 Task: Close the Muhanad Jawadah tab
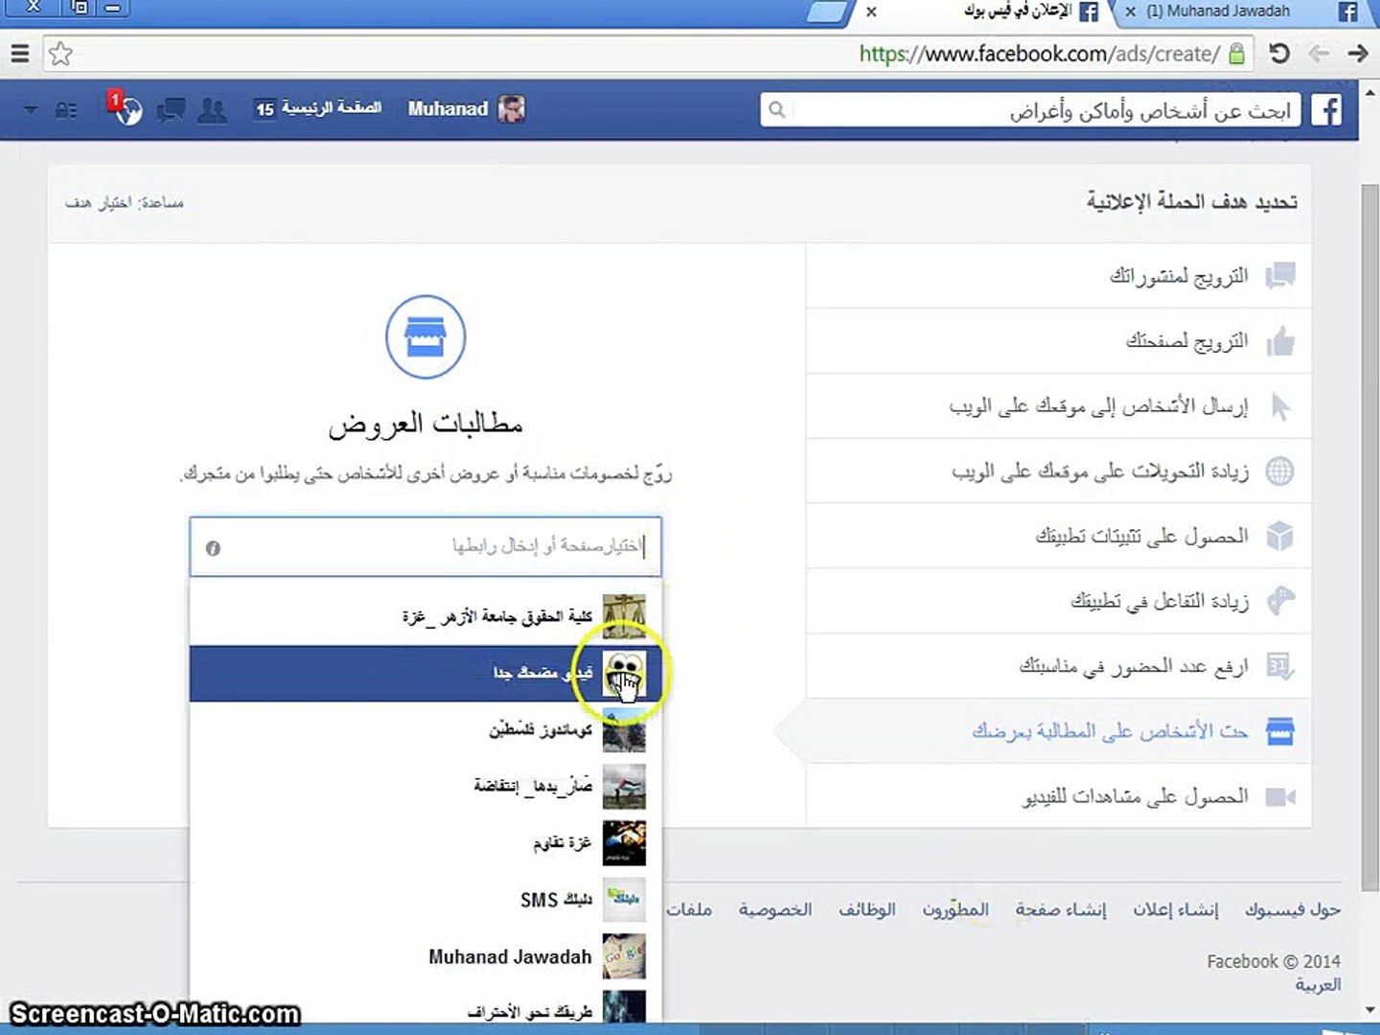click(1131, 11)
